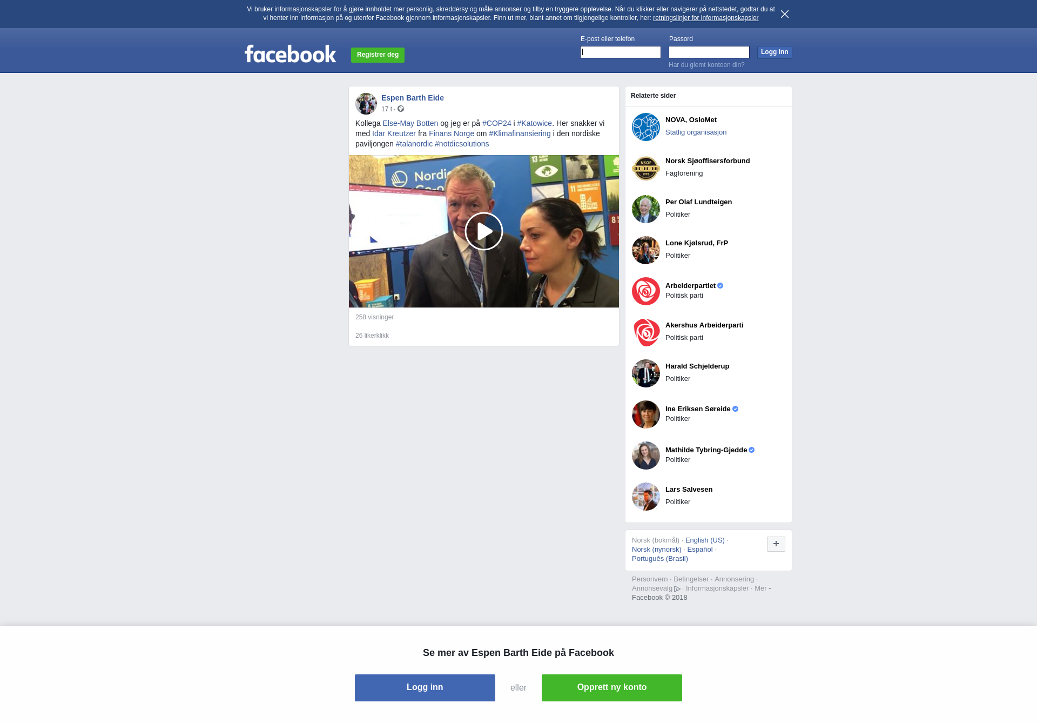
Task: Open the Arbeiderpartiet page name
Action: tap(690, 286)
